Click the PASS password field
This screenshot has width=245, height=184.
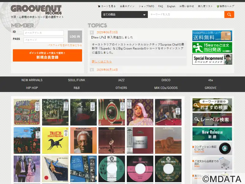click(43, 40)
